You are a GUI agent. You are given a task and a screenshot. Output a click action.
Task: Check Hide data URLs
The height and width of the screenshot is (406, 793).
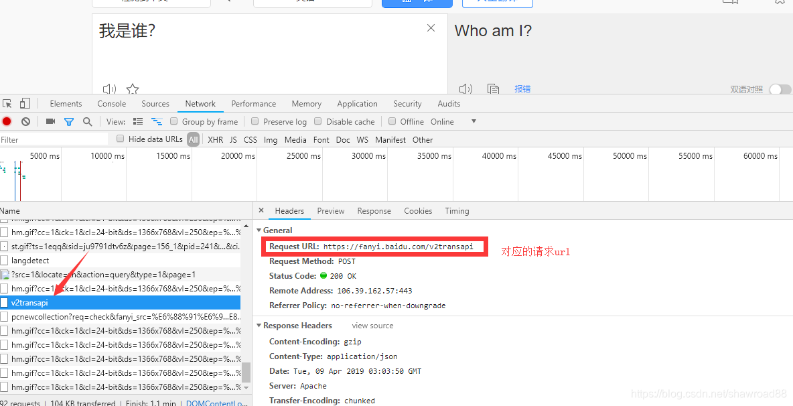click(121, 139)
